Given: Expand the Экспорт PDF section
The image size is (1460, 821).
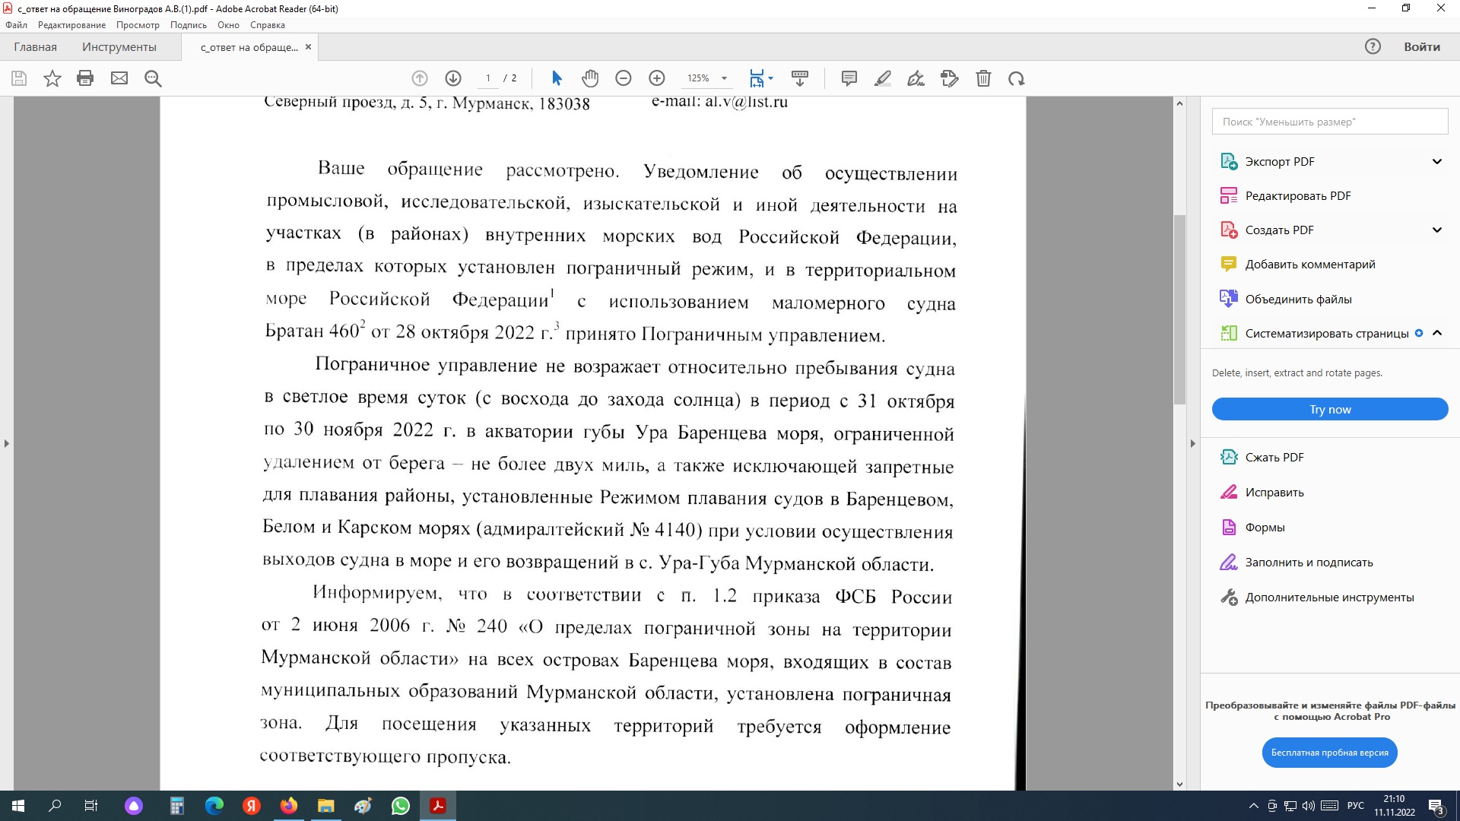Looking at the screenshot, I should [1436, 161].
